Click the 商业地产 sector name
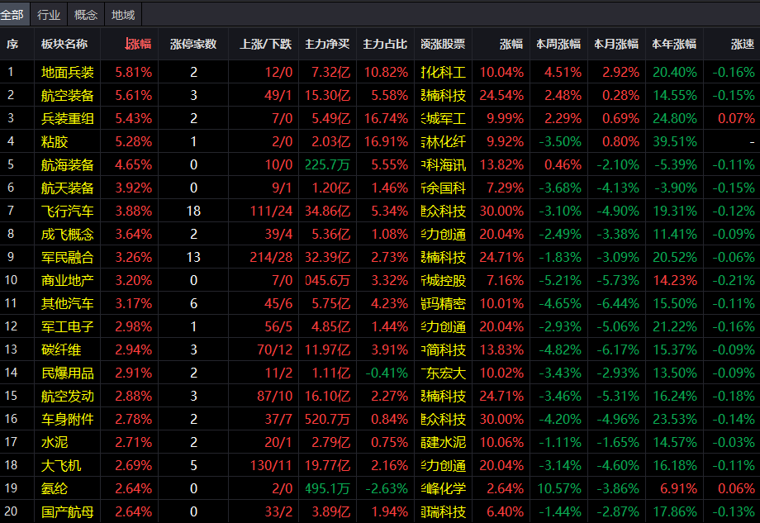 [x=68, y=281]
